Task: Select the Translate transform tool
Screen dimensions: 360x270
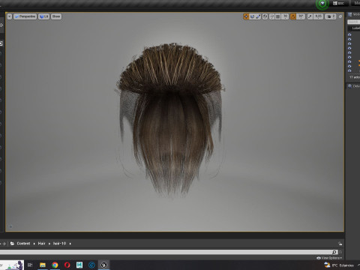Action: [x=246, y=16]
